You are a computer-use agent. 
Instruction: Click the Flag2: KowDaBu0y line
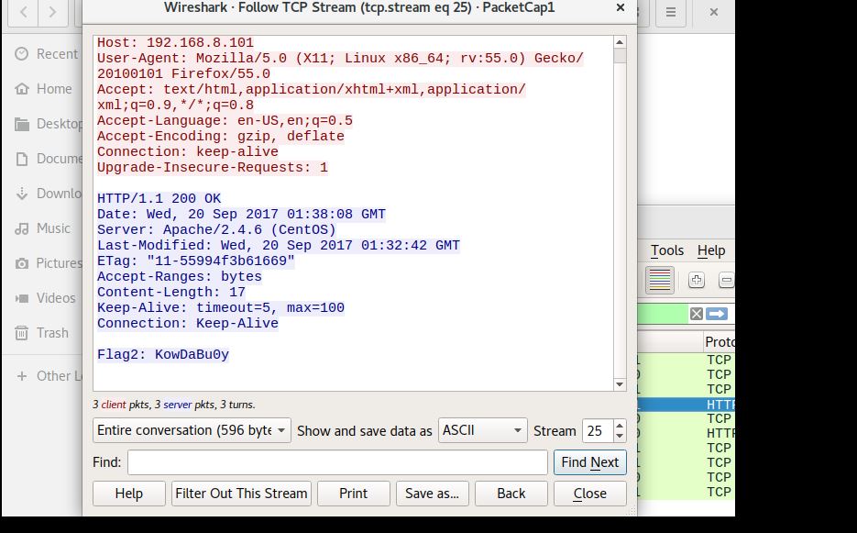(163, 355)
